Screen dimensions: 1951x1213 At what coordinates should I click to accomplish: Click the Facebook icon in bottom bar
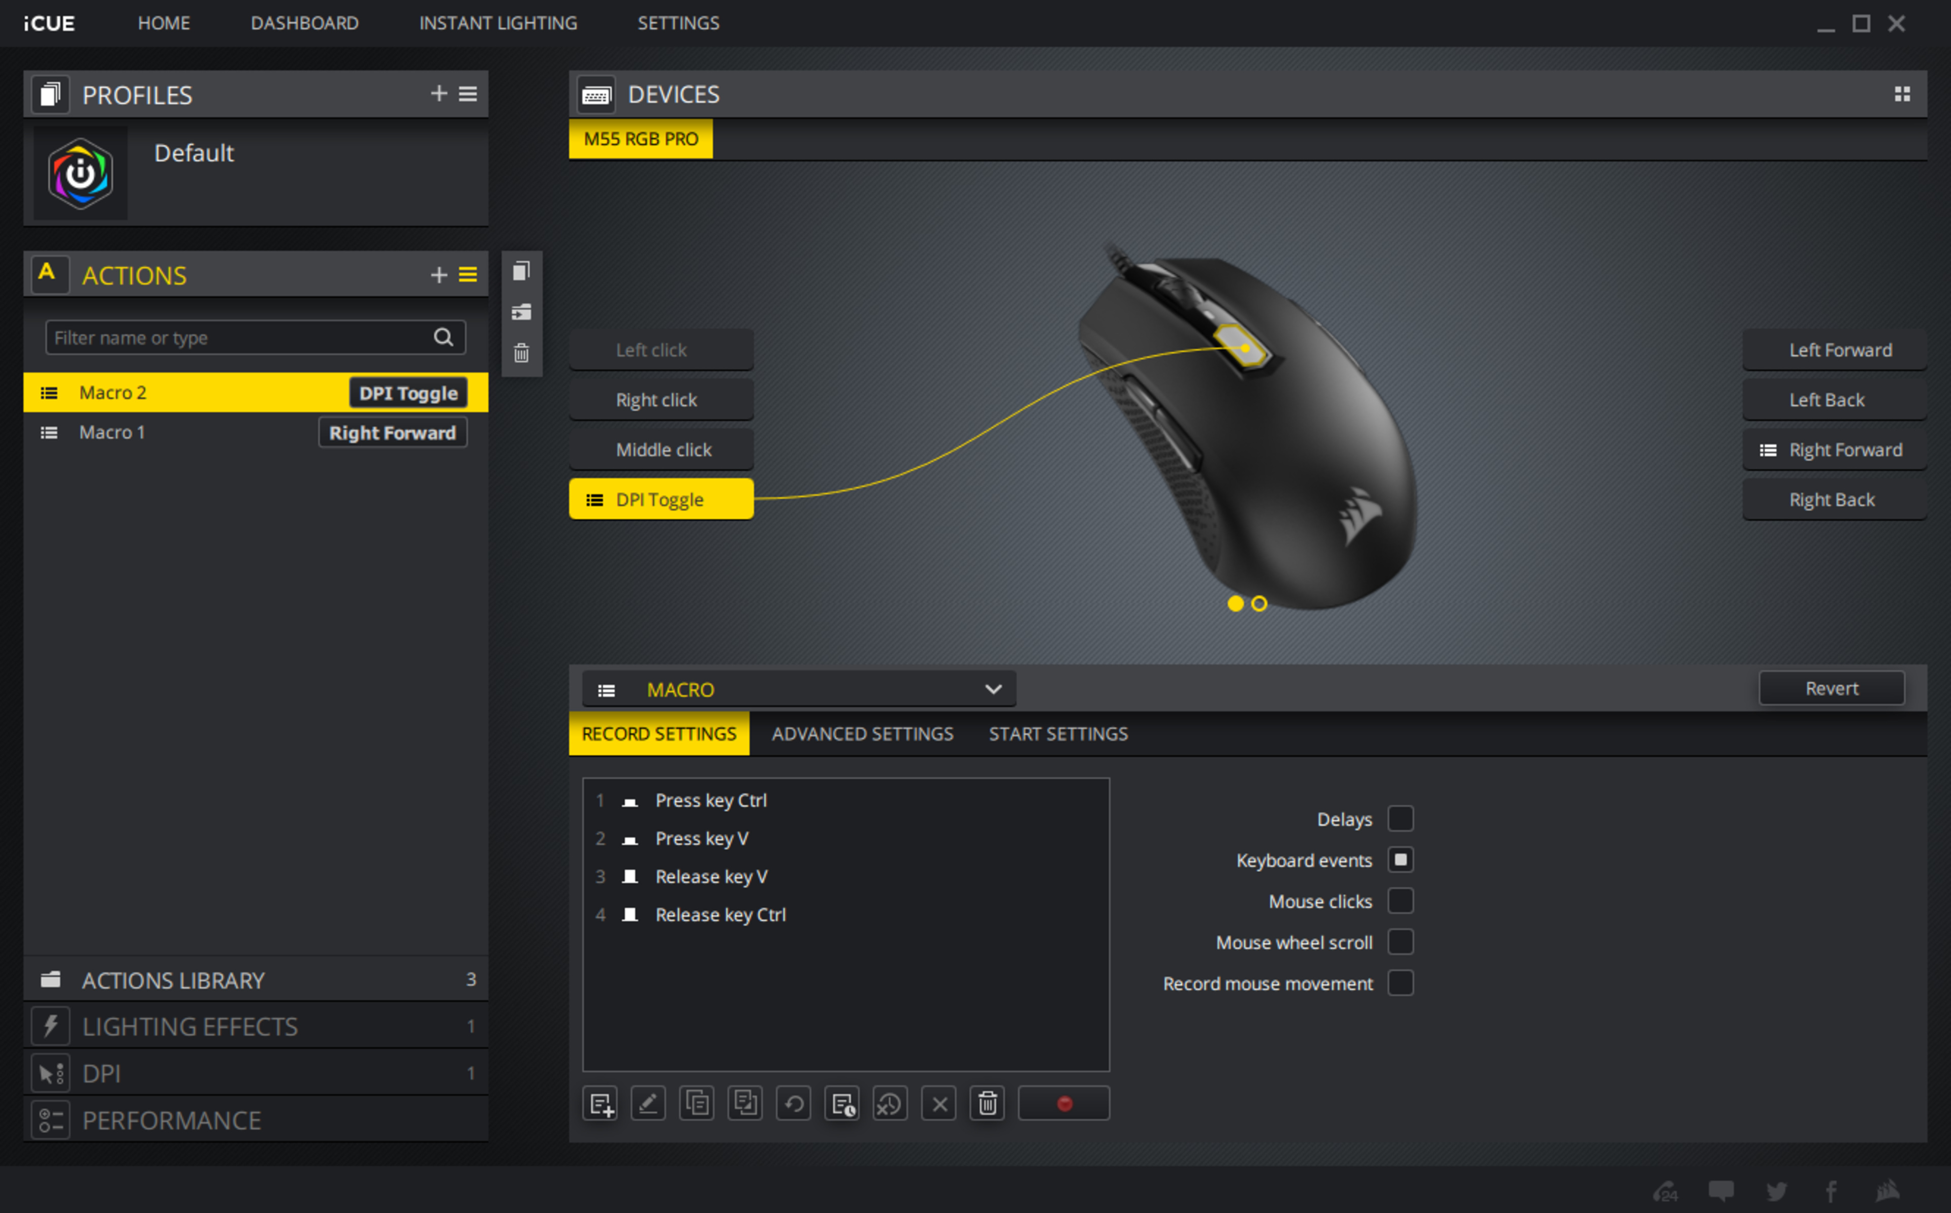pos(1832,1191)
